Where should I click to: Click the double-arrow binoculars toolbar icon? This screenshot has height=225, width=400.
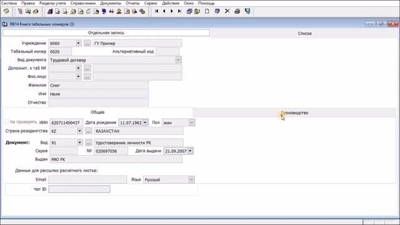pyautogui.click(x=111, y=11)
